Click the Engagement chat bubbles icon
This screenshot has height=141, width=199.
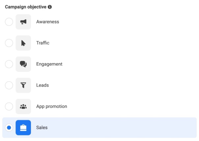(x=23, y=64)
